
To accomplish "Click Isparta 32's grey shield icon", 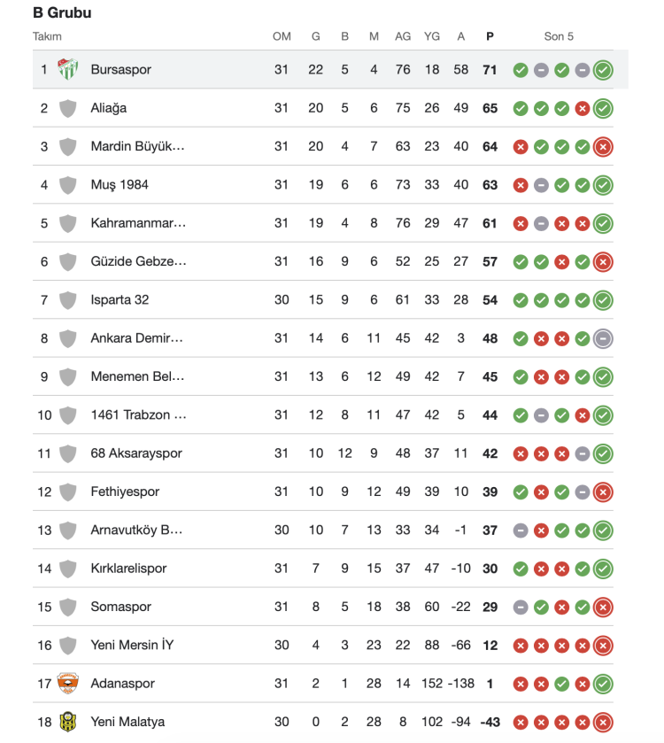I will (68, 300).
